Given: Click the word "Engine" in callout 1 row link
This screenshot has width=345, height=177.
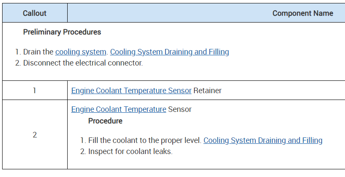Looking at the screenshot, I should [83, 91].
